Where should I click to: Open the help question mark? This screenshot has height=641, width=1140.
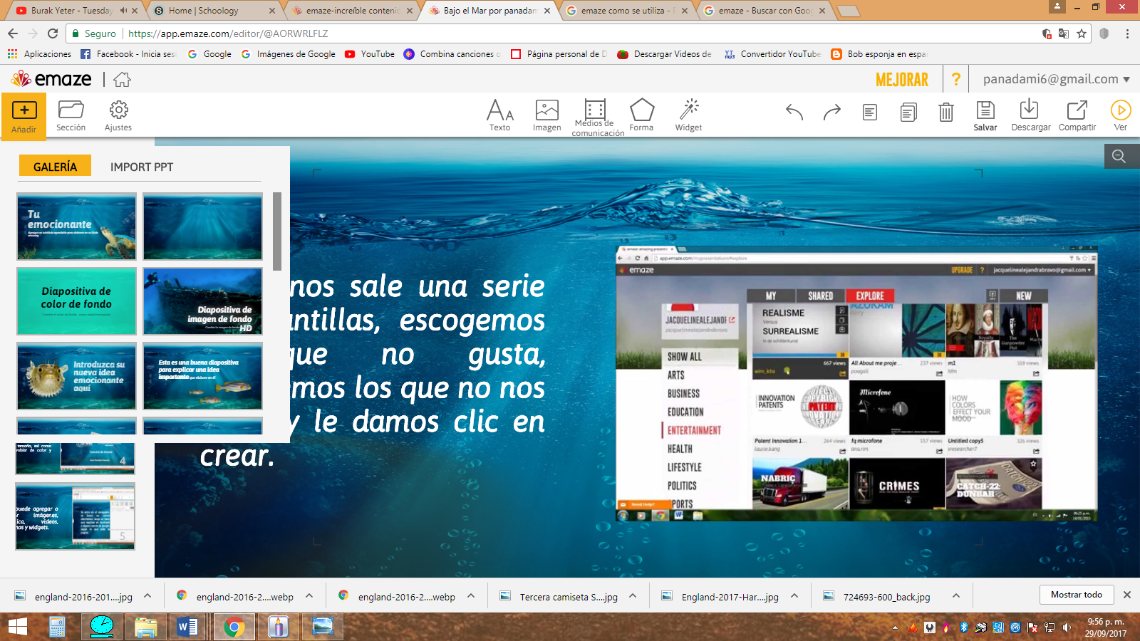[x=956, y=79]
